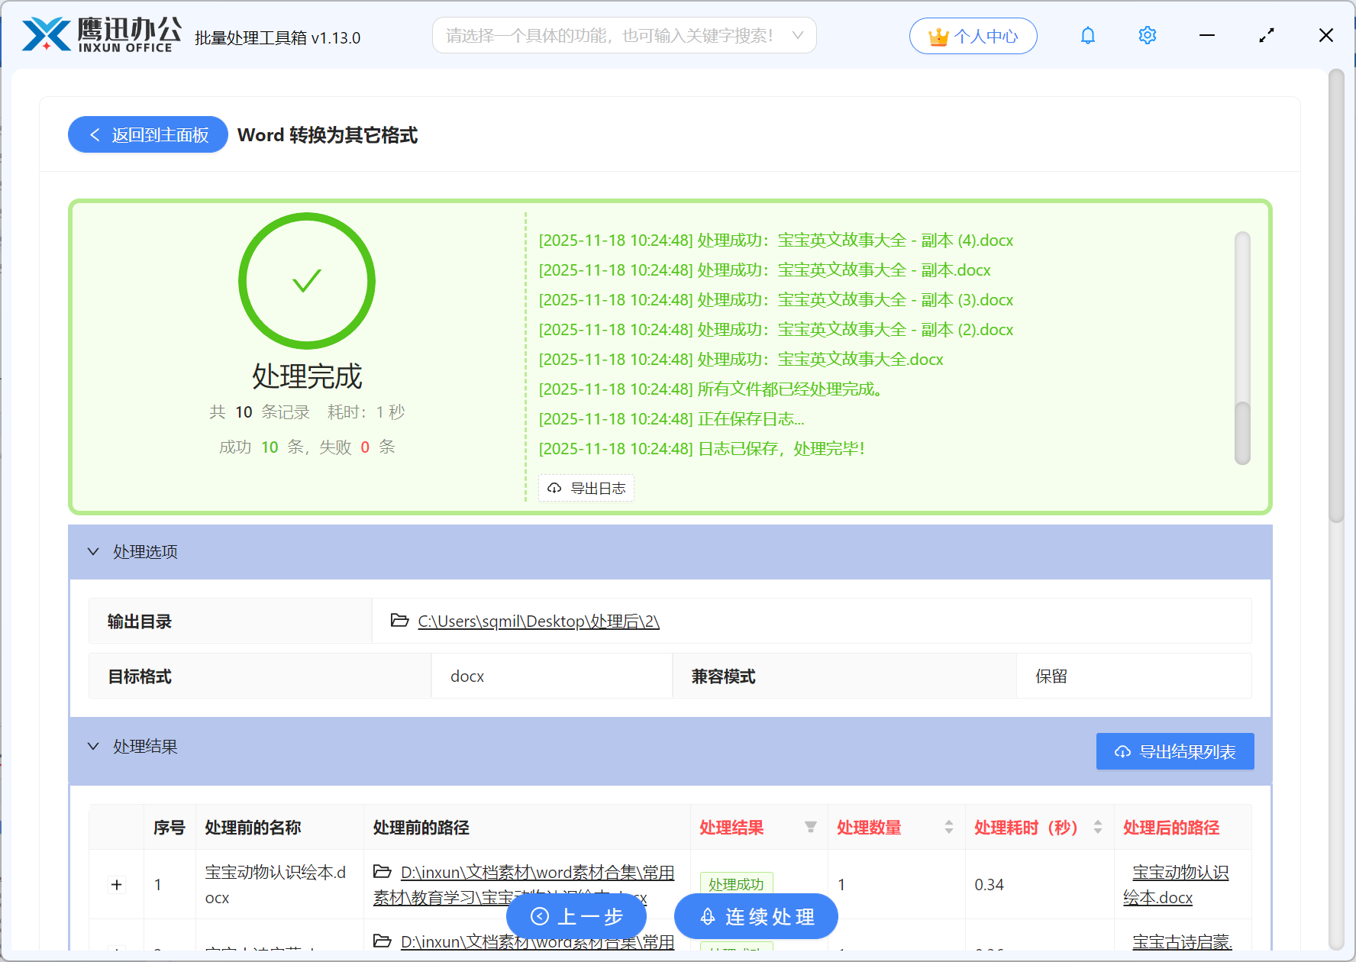The width and height of the screenshot is (1356, 962).
Task: Collapse the 处理结果 section
Action: (x=93, y=746)
